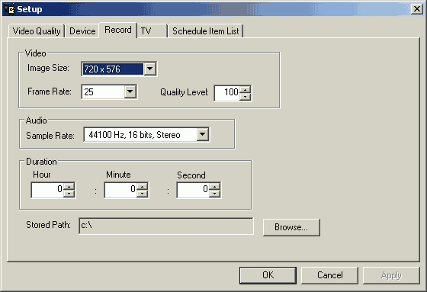
Task: Decrease the Hour duration spinner
Action: pos(69,193)
